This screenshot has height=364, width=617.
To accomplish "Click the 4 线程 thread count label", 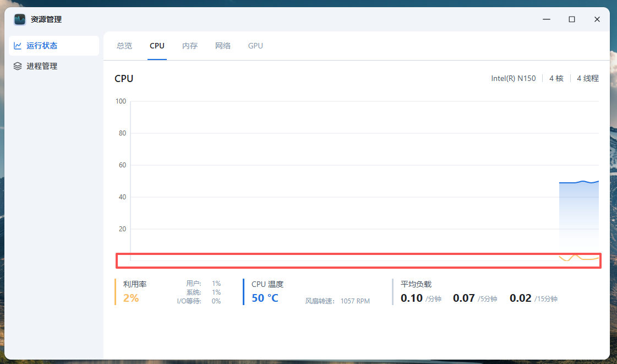I will (587, 78).
